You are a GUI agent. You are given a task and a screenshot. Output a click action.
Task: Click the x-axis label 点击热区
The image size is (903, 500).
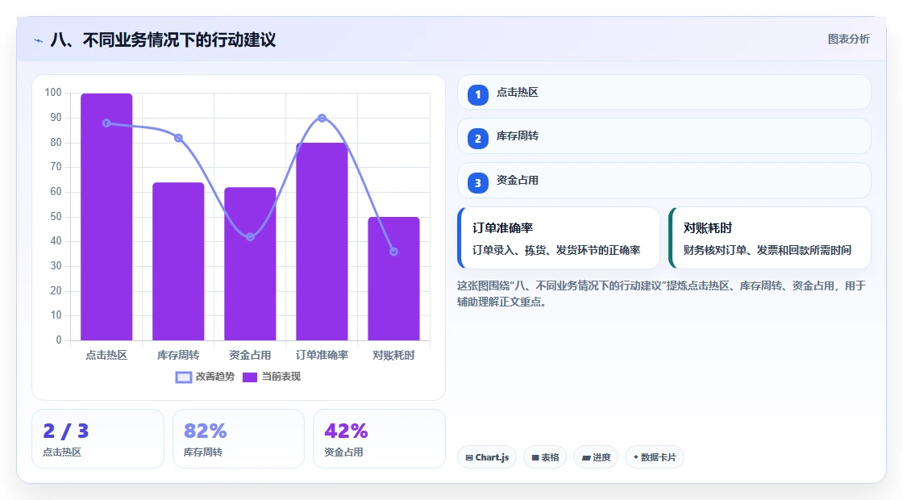tap(106, 356)
